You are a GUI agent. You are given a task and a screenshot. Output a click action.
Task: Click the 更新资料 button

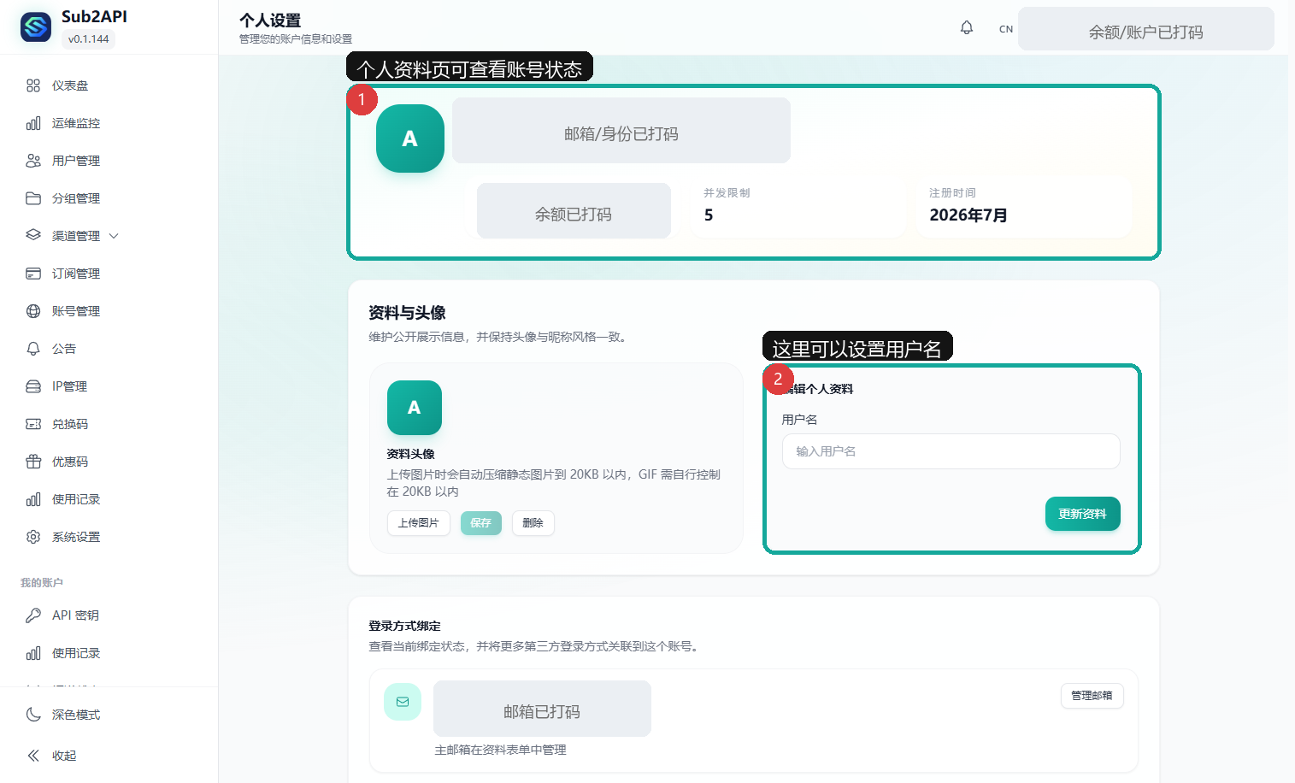coord(1082,514)
